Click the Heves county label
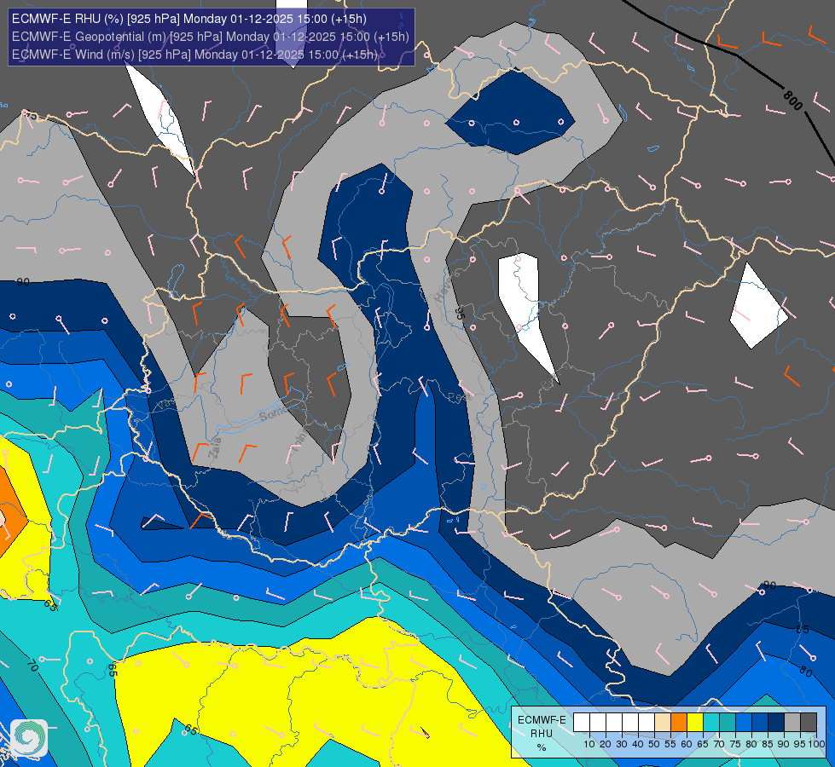Image resolution: width=835 pixels, height=767 pixels. (445, 289)
